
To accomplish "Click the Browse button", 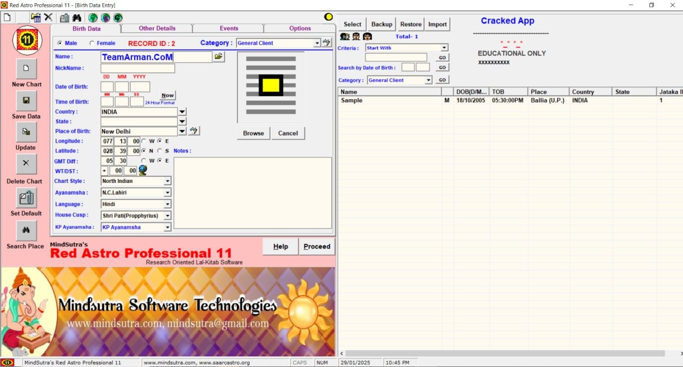I will pos(253,133).
